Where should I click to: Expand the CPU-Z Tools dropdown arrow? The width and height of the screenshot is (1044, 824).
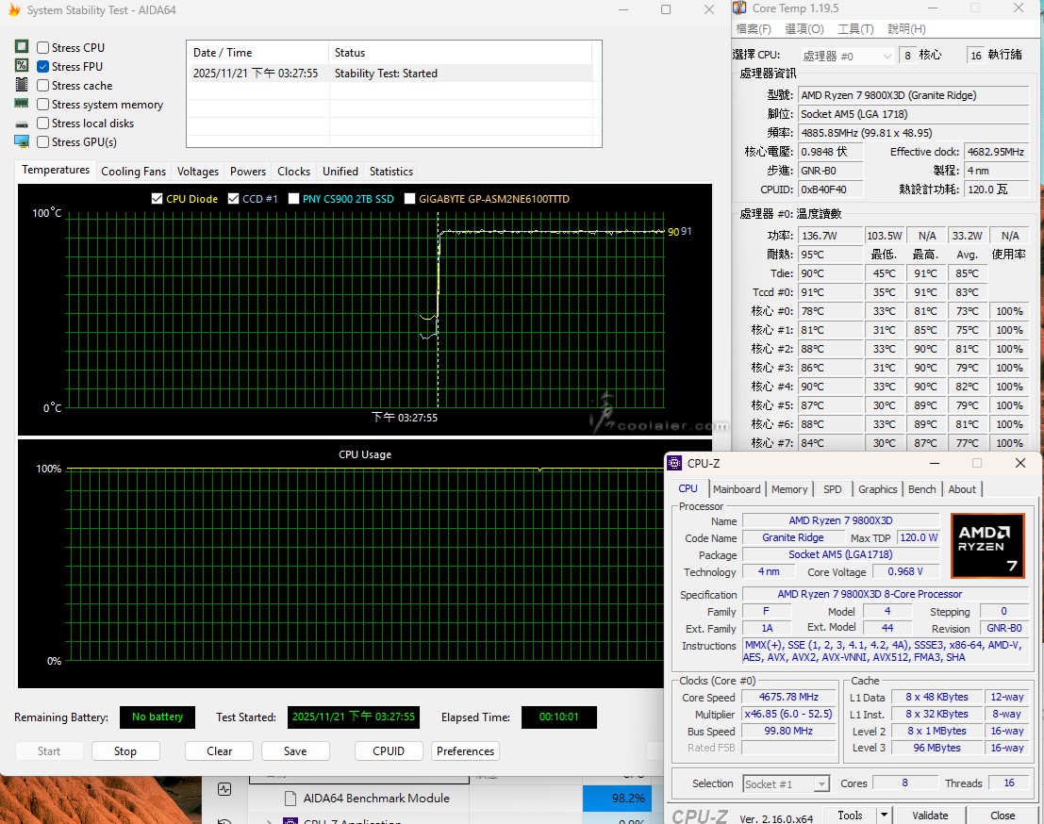point(884,815)
